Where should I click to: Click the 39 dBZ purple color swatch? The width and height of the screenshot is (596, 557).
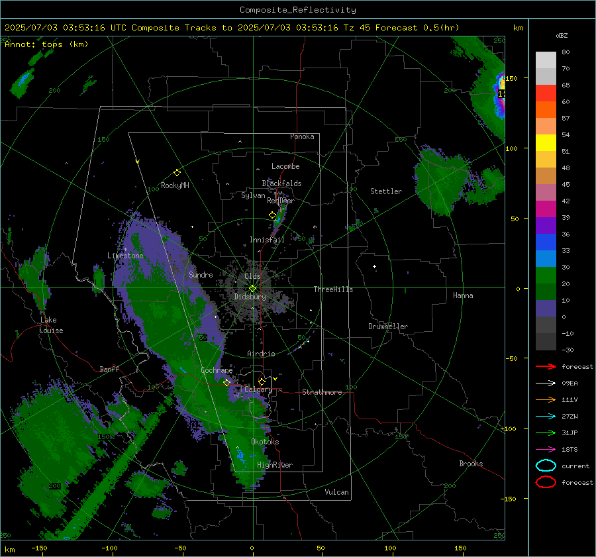point(546,225)
